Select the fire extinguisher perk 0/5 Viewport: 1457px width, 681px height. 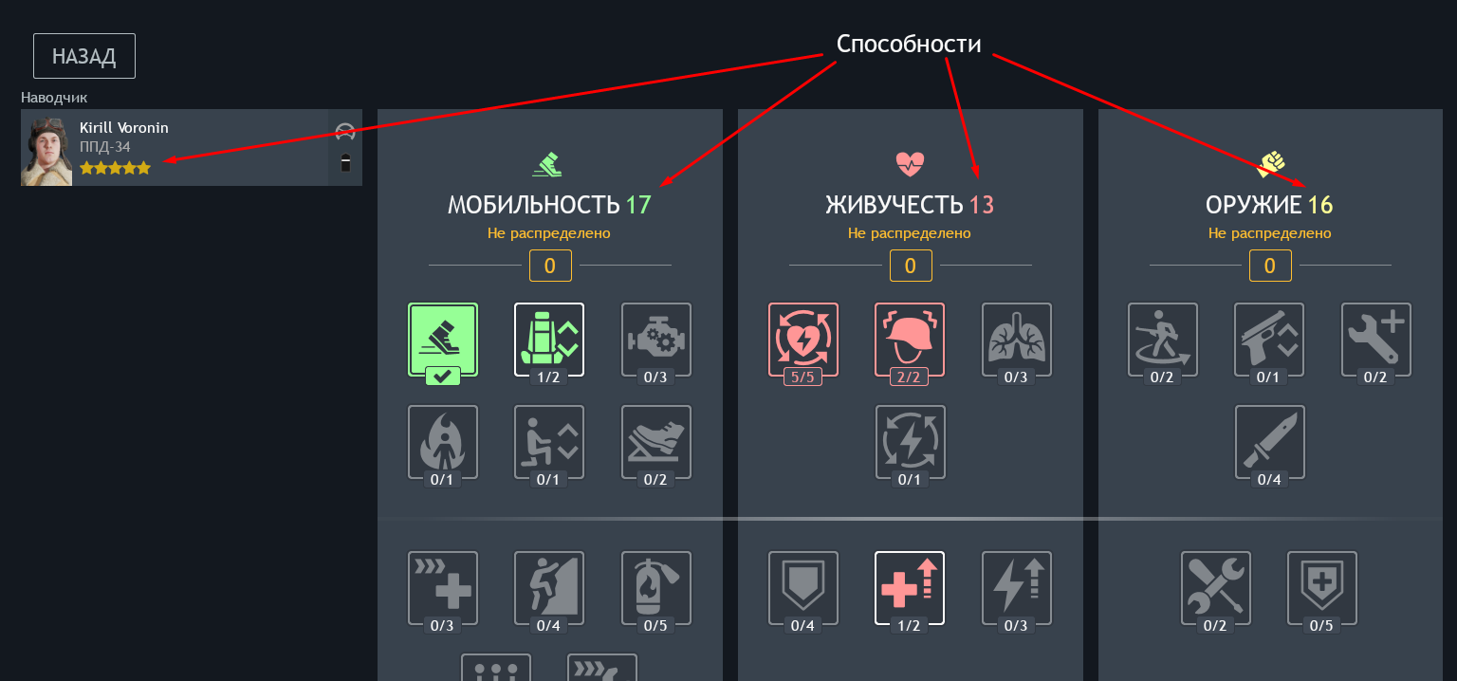point(656,588)
